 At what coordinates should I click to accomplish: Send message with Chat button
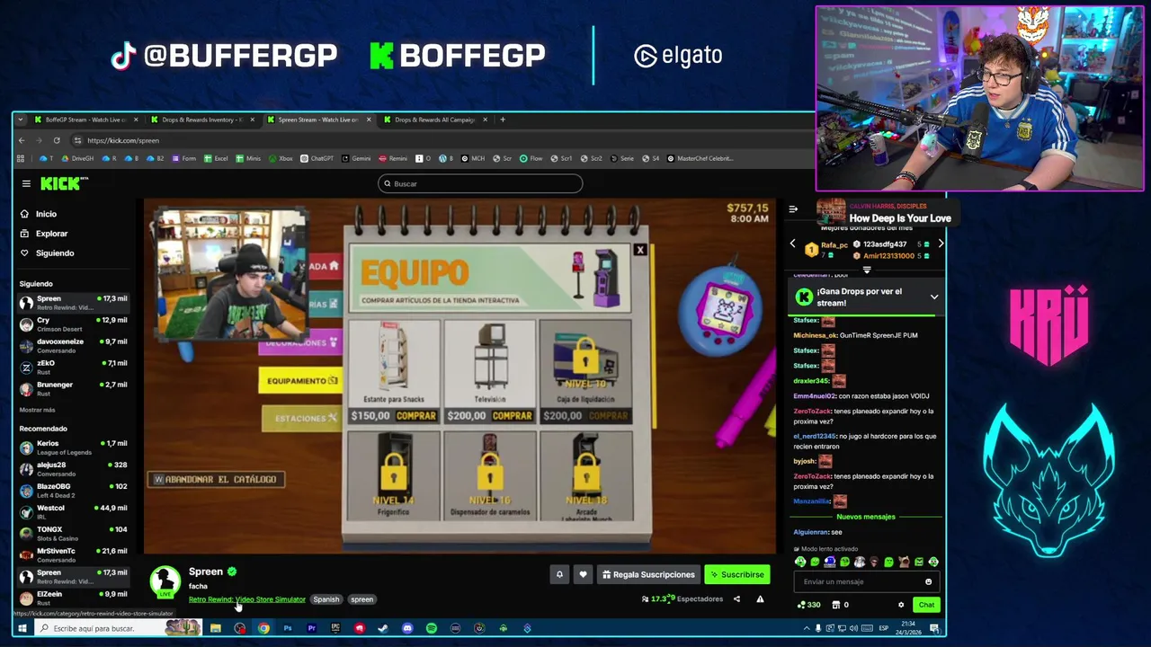click(x=926, y=605)
